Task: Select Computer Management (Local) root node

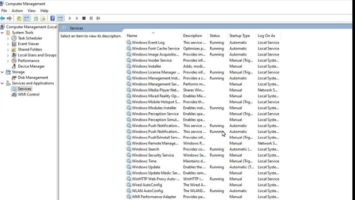Action: point(32,27)
